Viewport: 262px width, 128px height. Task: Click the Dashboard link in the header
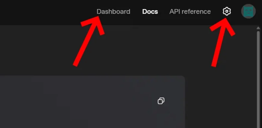[x=113, y=11]
